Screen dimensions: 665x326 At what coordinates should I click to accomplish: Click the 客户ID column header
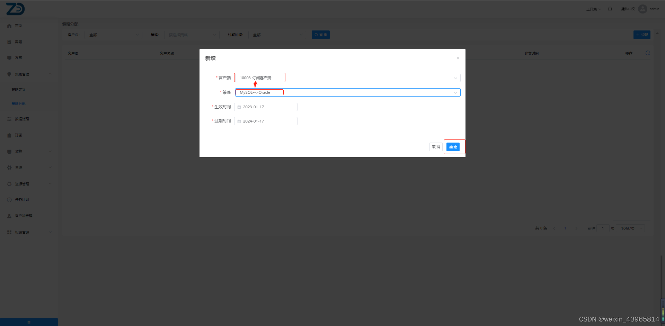point(73,54)
